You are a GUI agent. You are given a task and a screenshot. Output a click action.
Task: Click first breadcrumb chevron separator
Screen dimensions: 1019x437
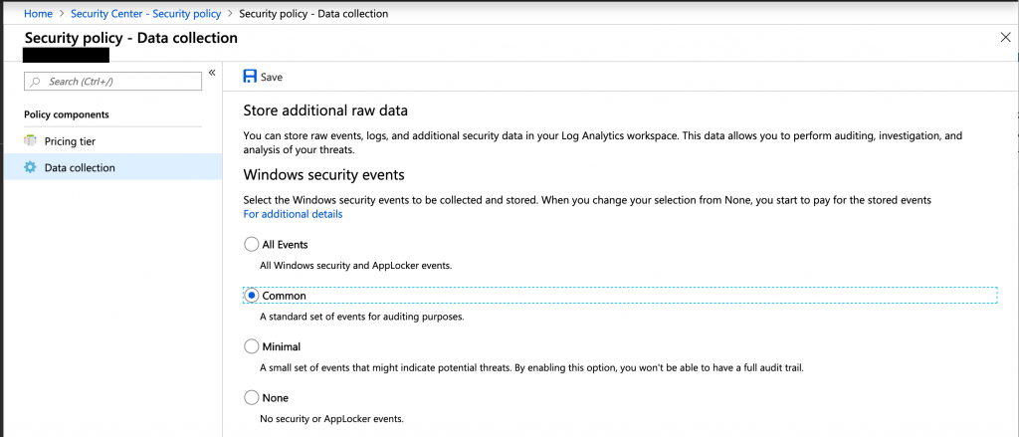click(61, 13)
